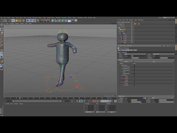Select L_Arm in the object tree
Image resolution: width=177 pixels, height=133 pixels.
(x=125, y=35)
